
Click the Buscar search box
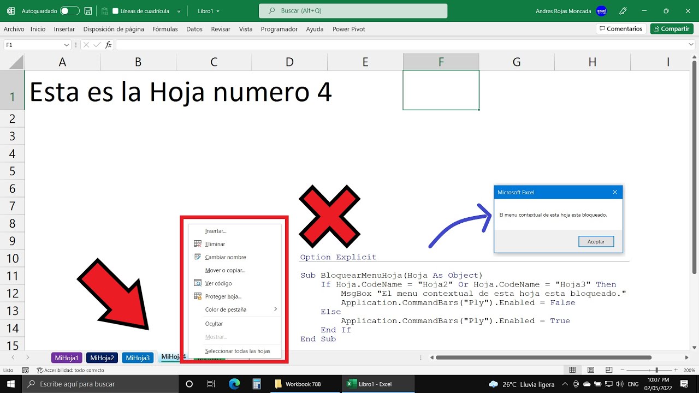click(x=353, y=11)
